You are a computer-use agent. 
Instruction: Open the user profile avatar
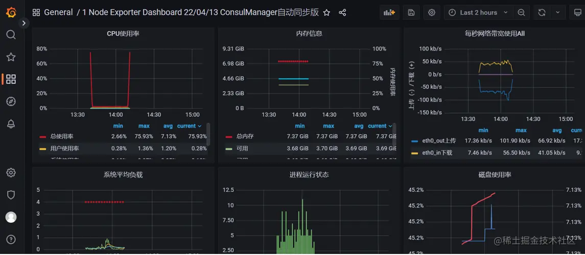pos(11,217)
